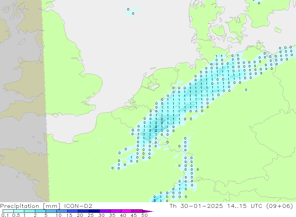This screenshot has width=296, height=217.
Task: Click the legend label '25'
Action: pos(91,215)
